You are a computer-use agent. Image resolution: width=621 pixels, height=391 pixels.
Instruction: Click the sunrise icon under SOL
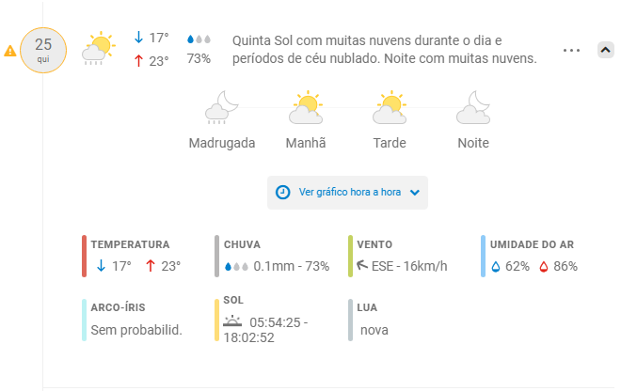tap(232, 321)
